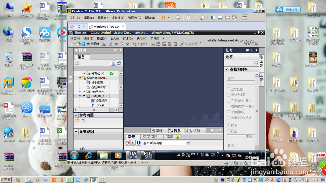Click the open project icon in TIA toolbar

click(x=78, y=44)
